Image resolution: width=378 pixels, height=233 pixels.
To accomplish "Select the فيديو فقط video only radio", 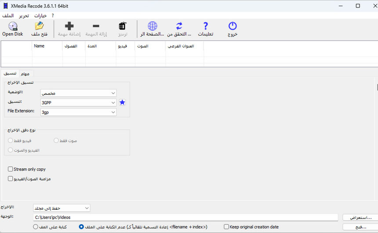I will (x=11, y=140).
